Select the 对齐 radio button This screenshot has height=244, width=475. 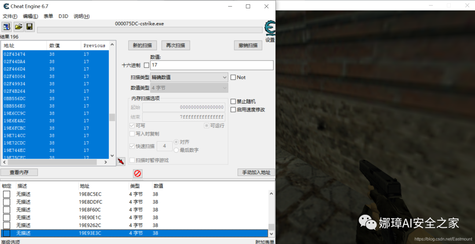(x=176, y=142)
